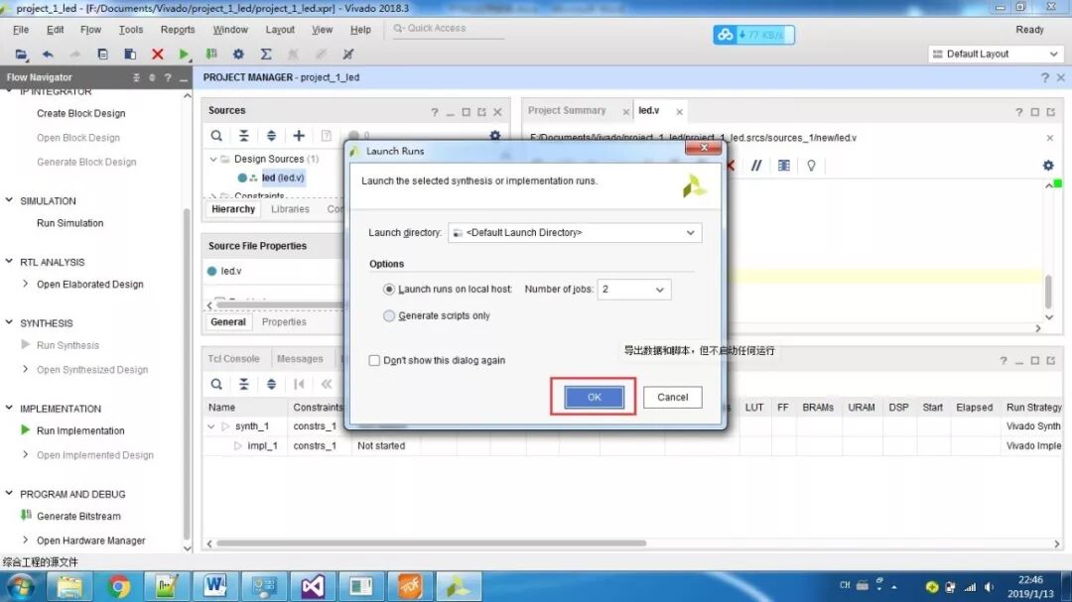The width and height of the screenshot is (1072, 602).
Task: Click the Windows Start button
Action: 21,586
